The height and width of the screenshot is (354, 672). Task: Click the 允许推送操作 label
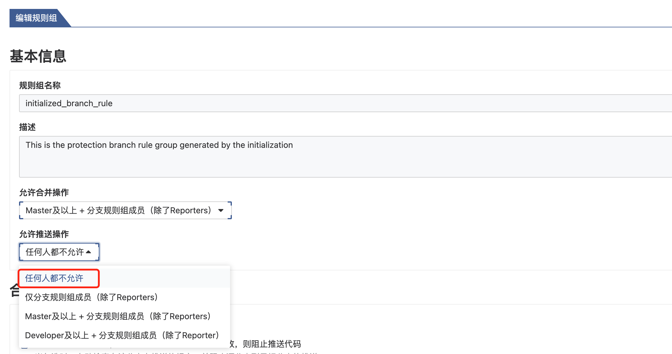(x=44, y=234)
